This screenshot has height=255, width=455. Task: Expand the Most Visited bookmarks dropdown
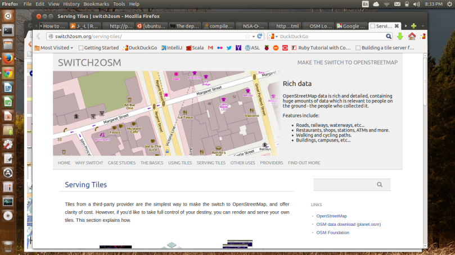coord(54,48)
